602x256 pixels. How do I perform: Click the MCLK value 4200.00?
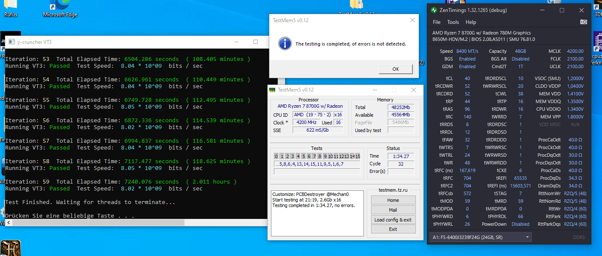click(x=575, y=51)
